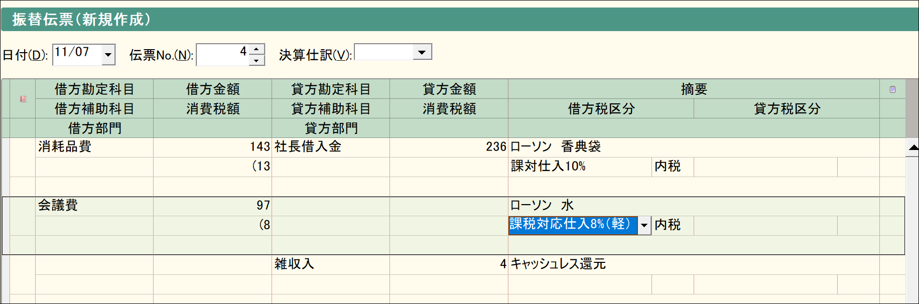Image resolution: width=919 pixels, height=304 pixels.
Task: Click the 貸方勘定科目 column header
Action: [x=331, y=89]
